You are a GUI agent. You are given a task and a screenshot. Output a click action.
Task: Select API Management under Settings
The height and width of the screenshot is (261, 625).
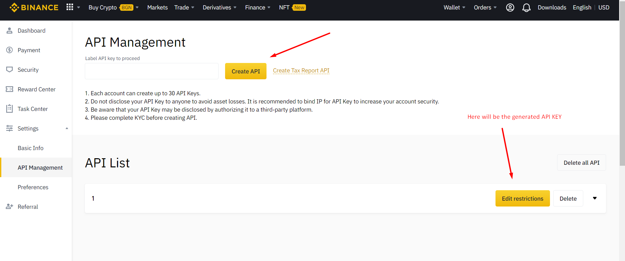click(x=36, y=168)
